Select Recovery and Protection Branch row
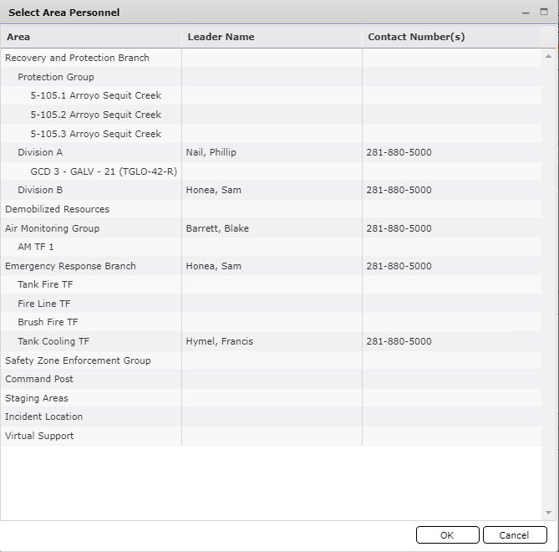 (77, 58)
